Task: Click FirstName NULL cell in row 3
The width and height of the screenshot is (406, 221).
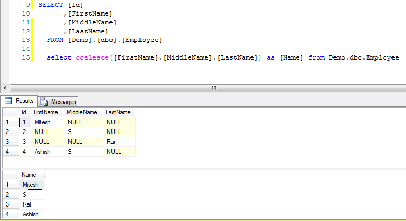Action: pos(47,142)
